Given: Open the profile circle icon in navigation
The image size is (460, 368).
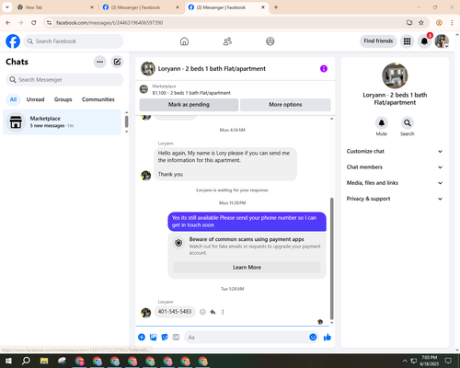Looking at the screenshot, I should (270, 41).
